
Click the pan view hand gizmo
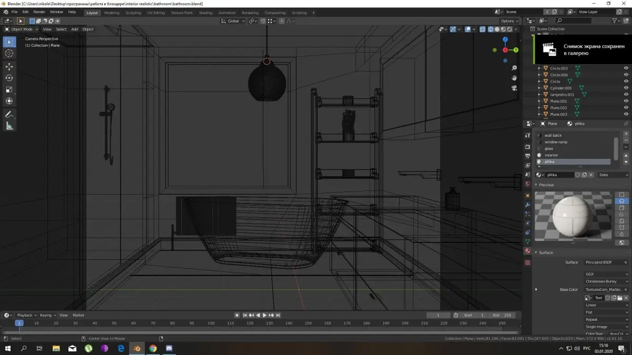[x=514, y=78]
